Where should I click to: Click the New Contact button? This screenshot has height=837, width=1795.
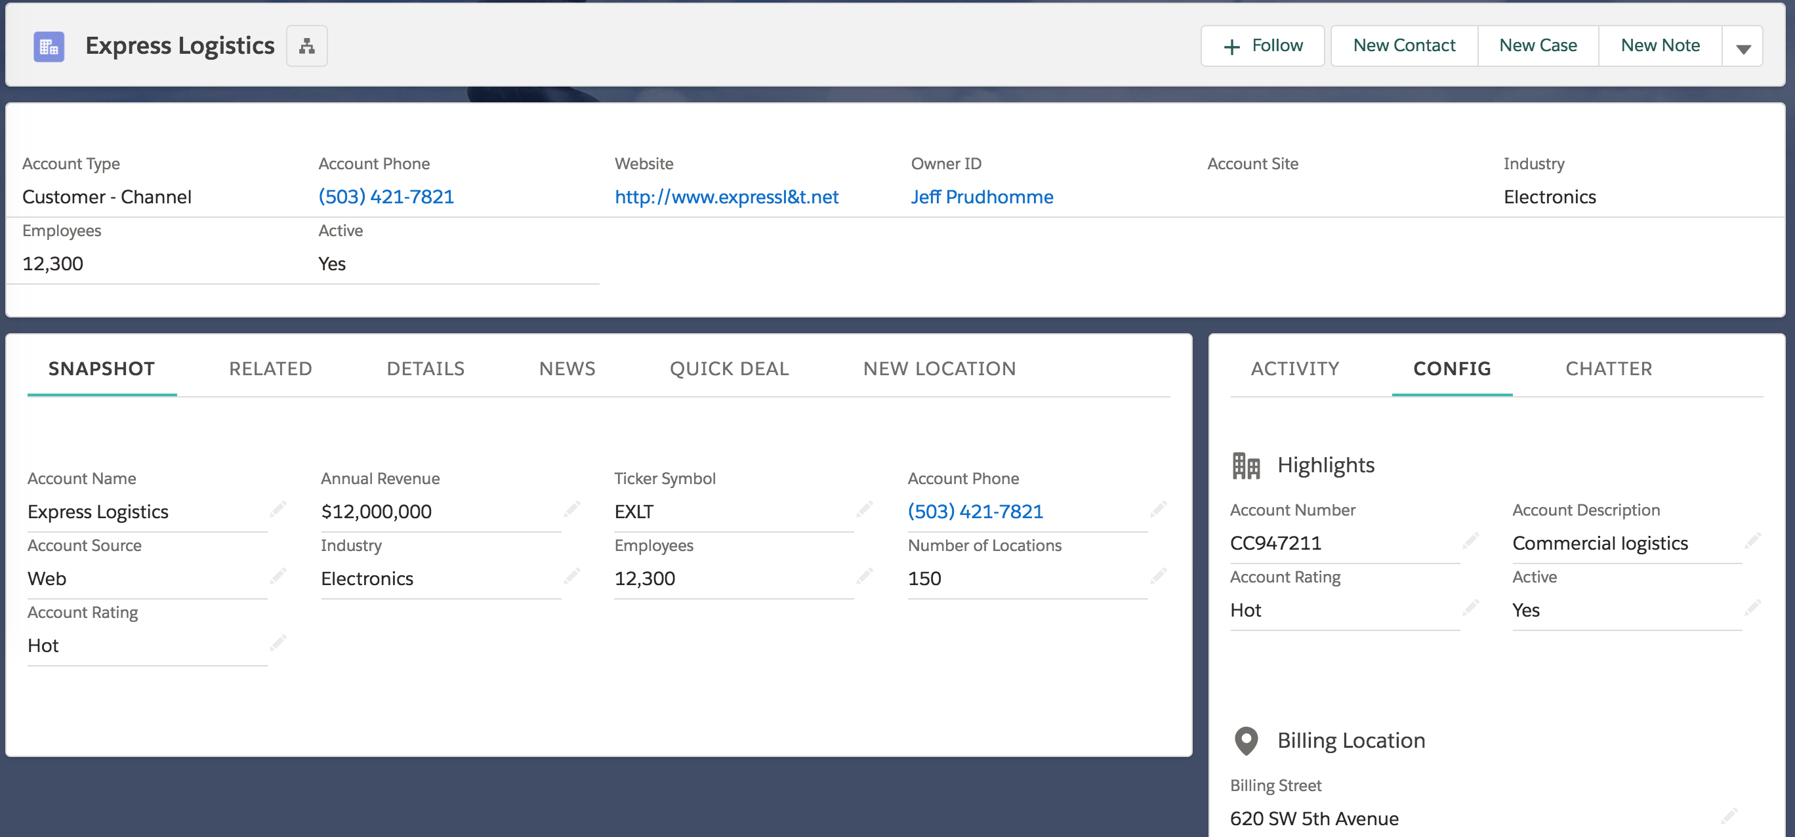coord(1403,46)
